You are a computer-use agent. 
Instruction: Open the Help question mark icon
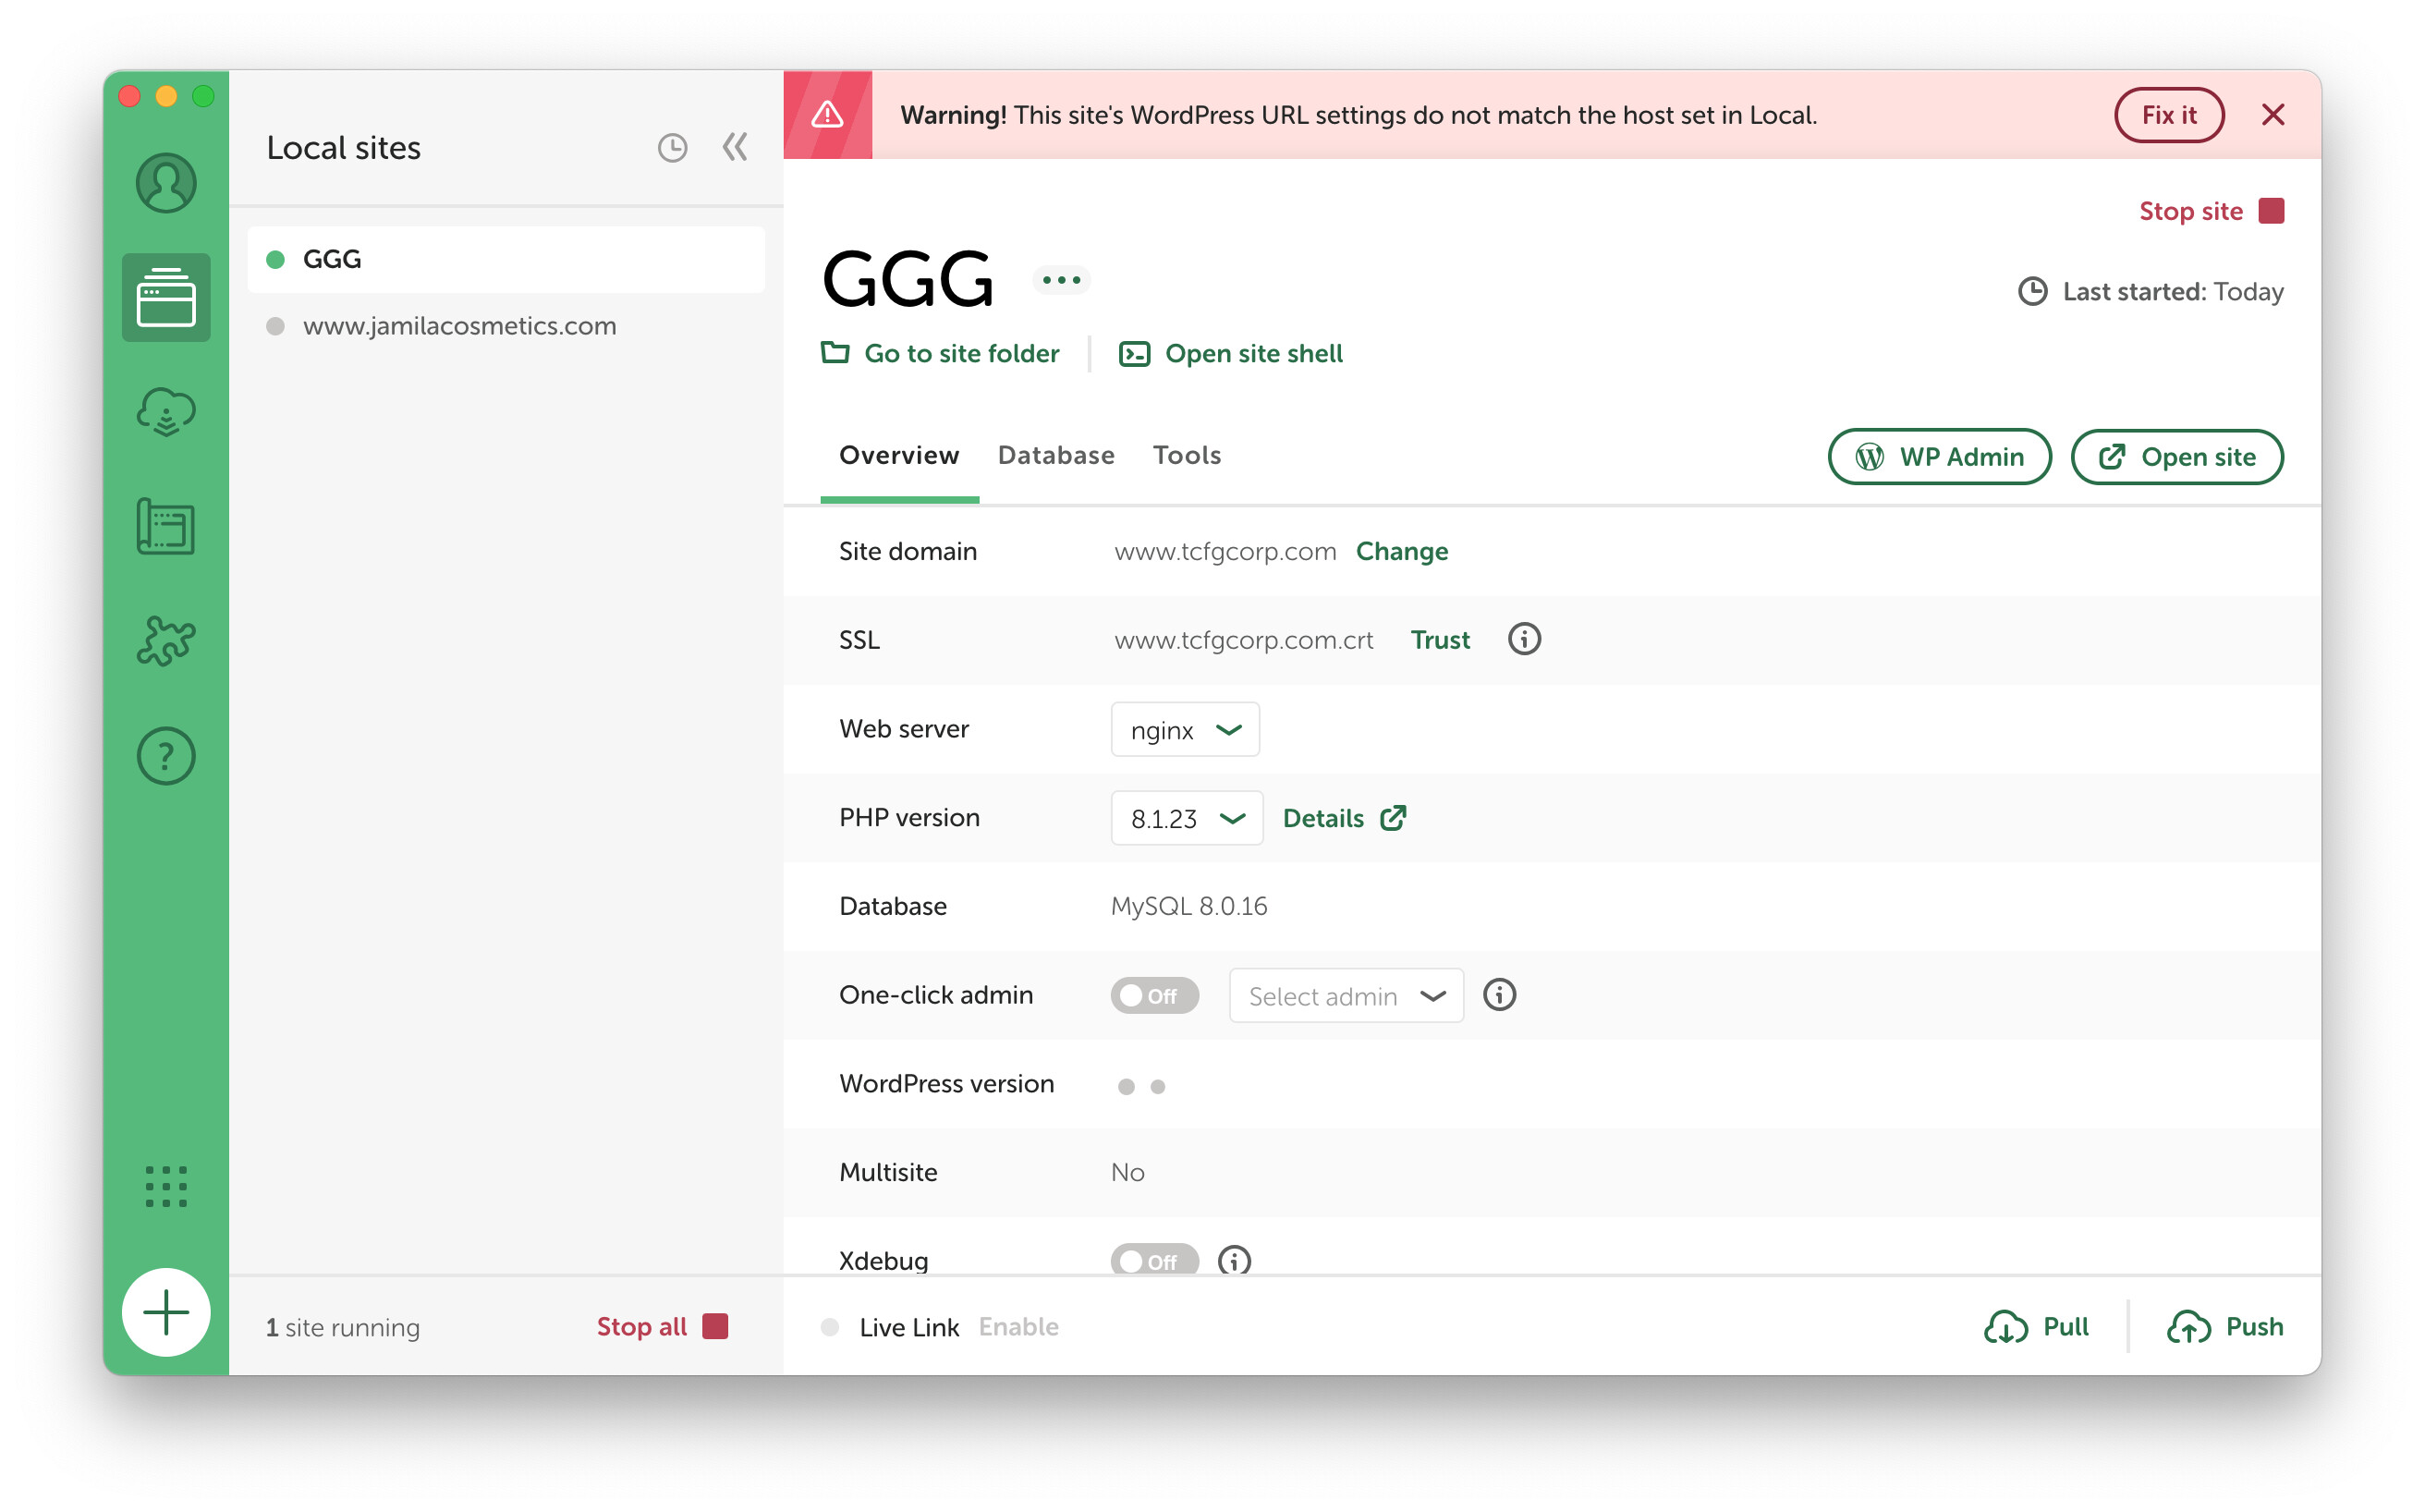tap(166, 756)
